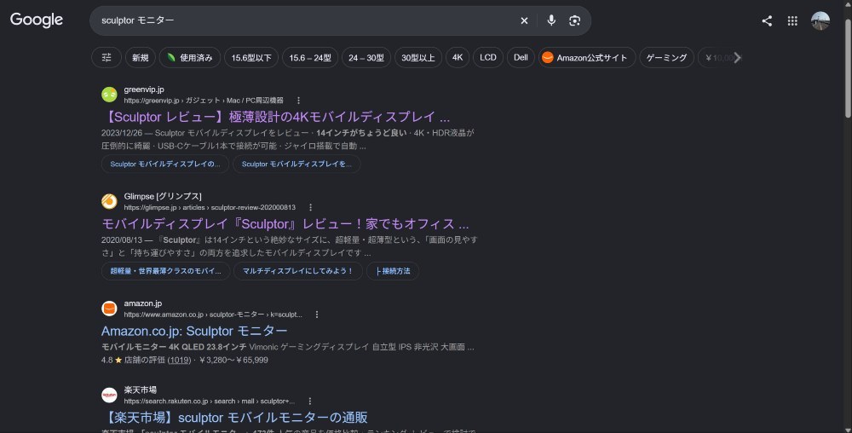The width and height of the screenshot is (852, 433).
Task: Open the モバイルディスプレイ『Sculptor』レビュー result
Action: click(285, 224)
